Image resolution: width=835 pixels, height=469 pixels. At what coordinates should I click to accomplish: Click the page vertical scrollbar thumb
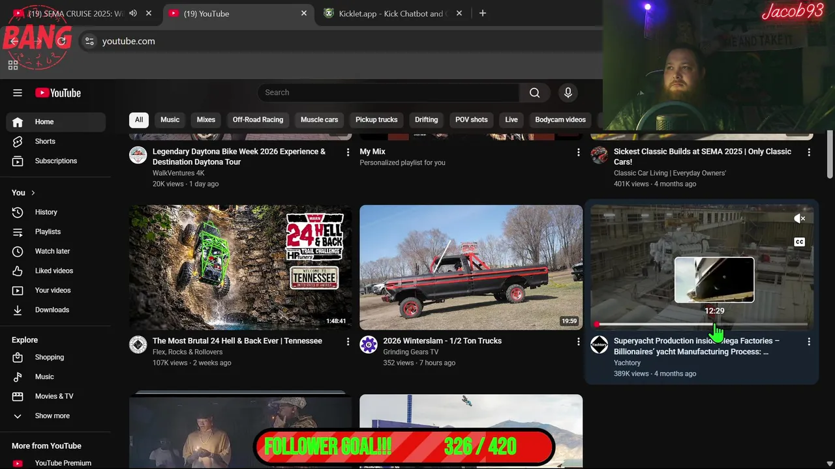click(x=830, y=154)
